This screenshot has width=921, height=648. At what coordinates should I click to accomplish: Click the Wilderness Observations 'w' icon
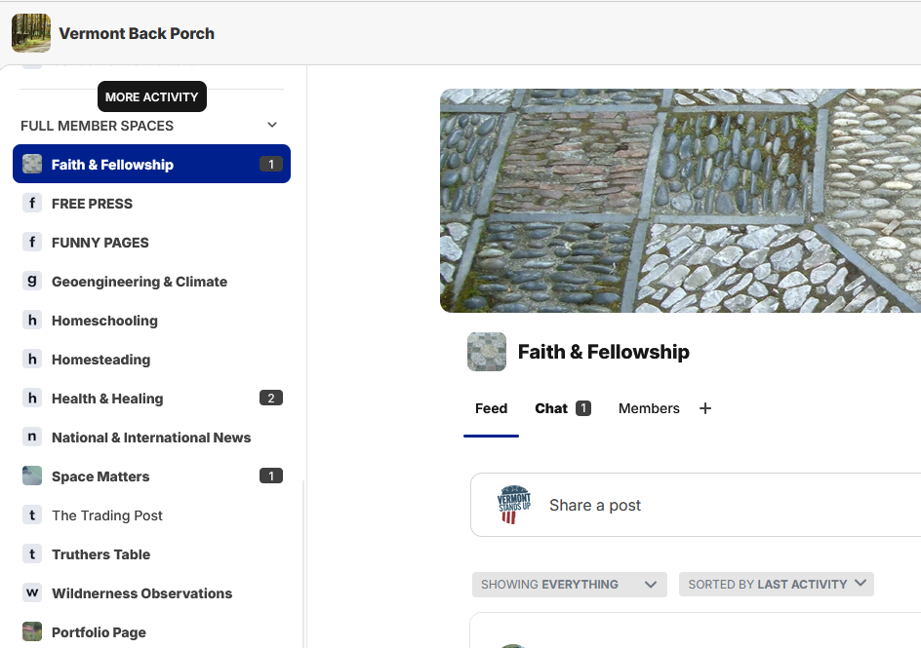click(32, 592)
